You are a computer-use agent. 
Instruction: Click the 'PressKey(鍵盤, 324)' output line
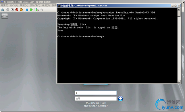[72, 24]
